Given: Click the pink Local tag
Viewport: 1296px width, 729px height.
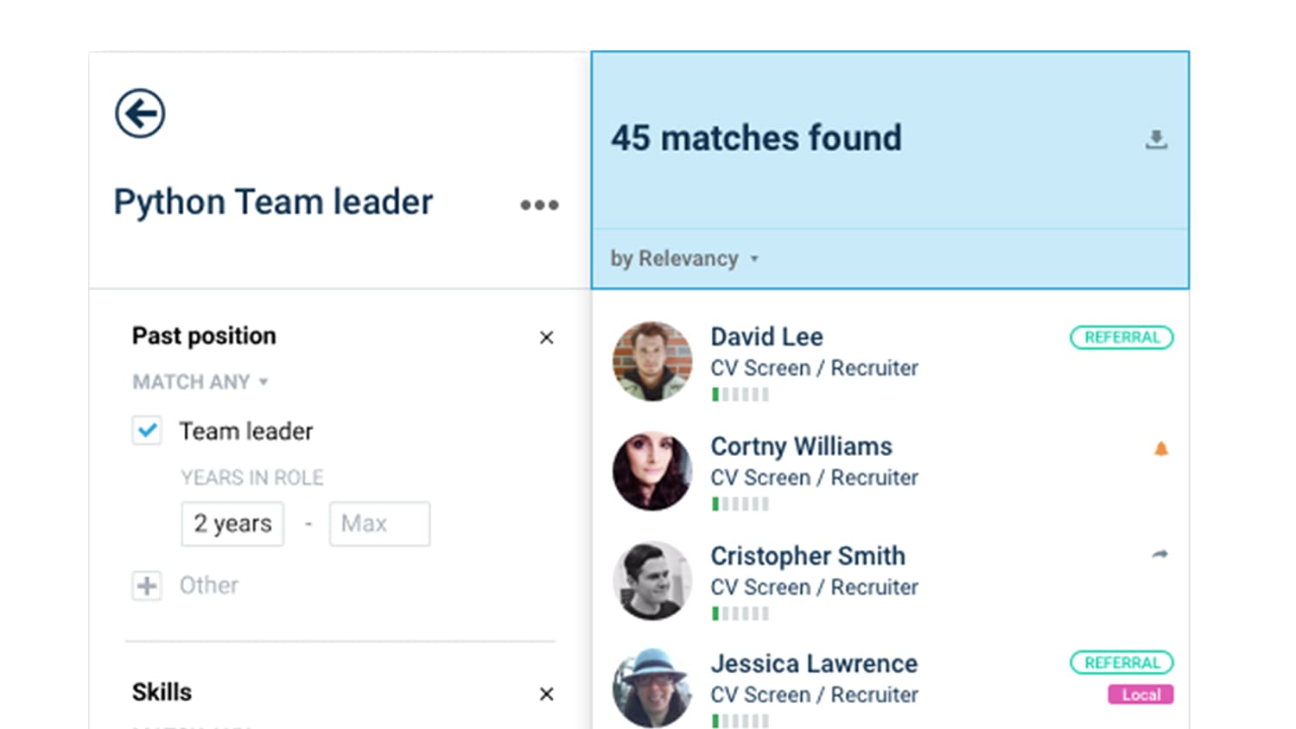Looking at the screenshot, I should click(1140, 694).
